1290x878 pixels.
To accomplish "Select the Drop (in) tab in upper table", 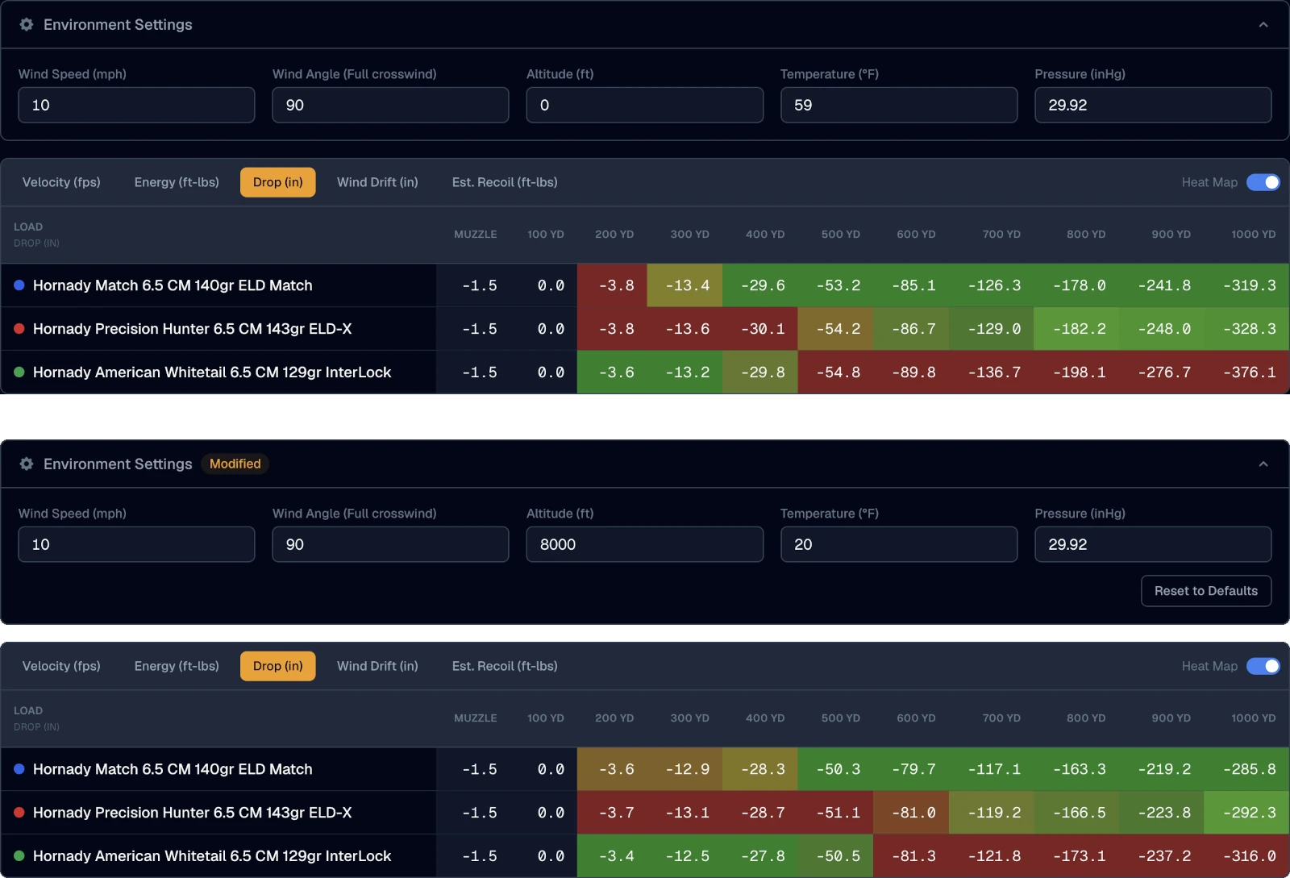I will [x=278, y=182].
